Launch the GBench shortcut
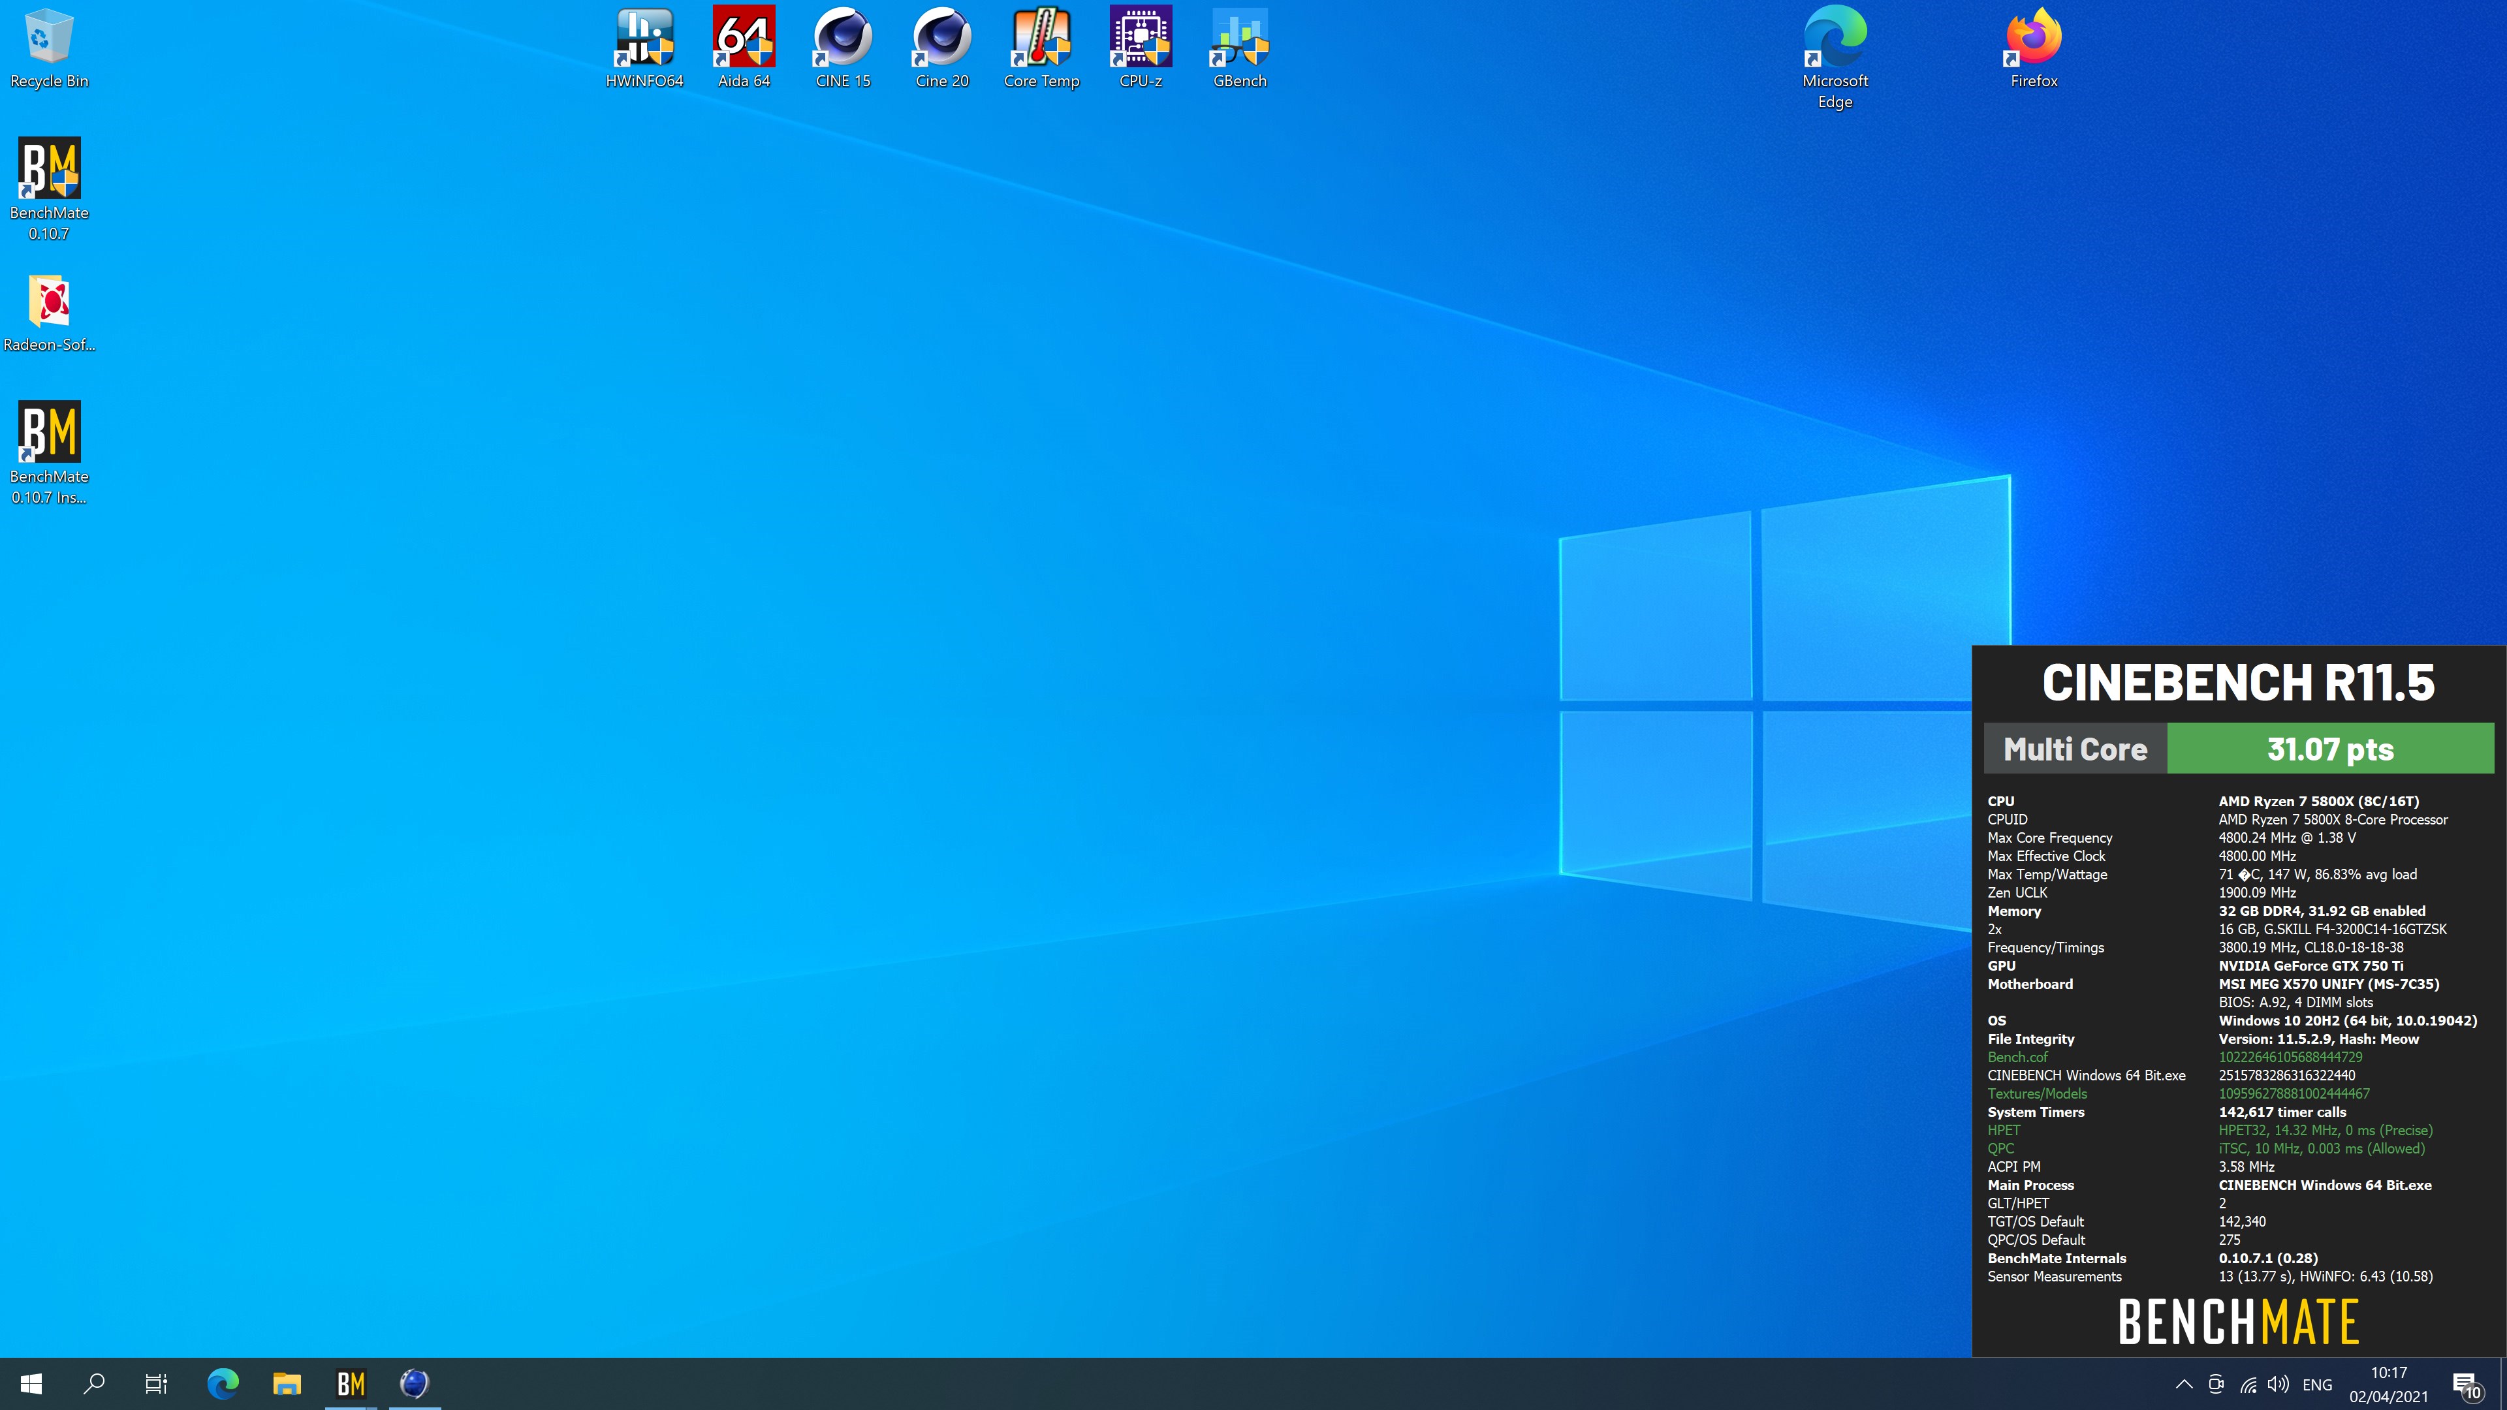 [1240, 49]
